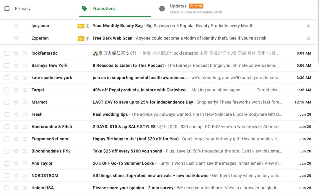Mark Barneys New York email as important
This screenshot has height=194, width=319.
click(x=25, y=65)
